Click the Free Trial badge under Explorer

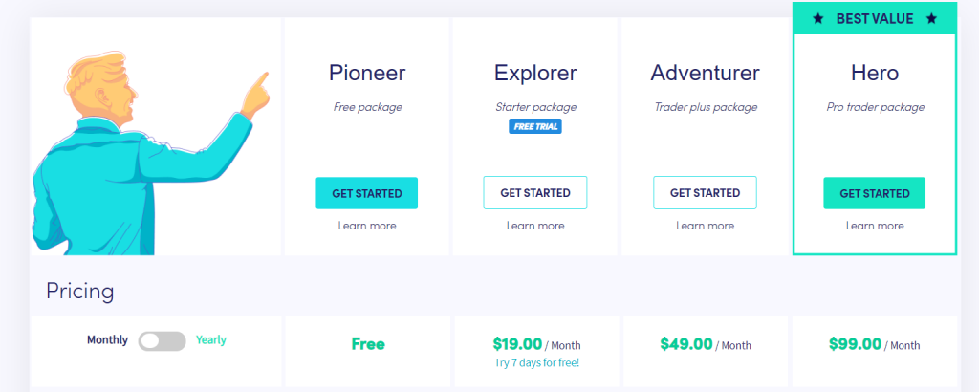pyautogui.click(x=535, y=127)
